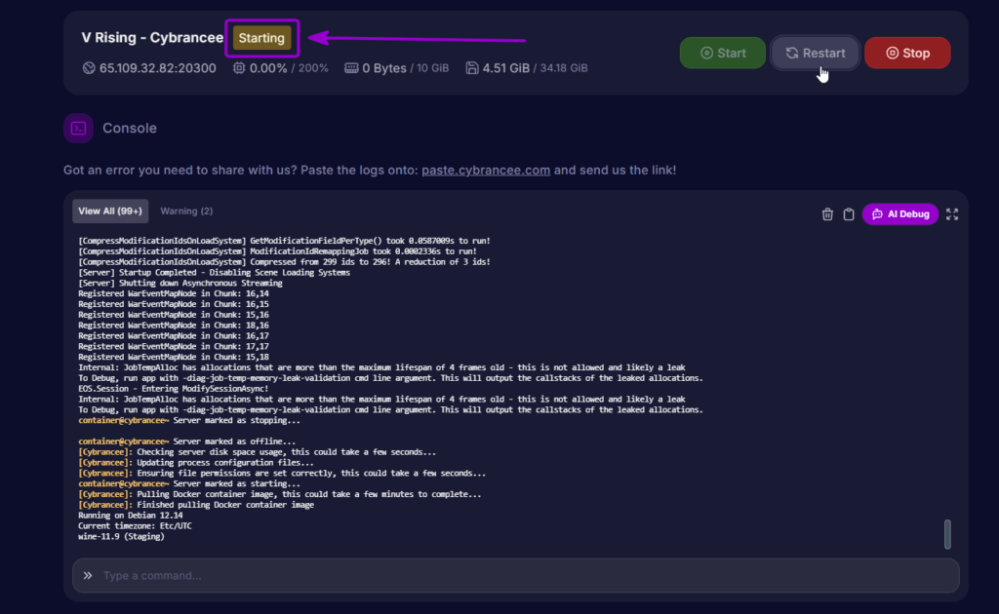The width and height of the screenshot is (999, 614).
Task: Copy console logs with clipboard icon
Action: (848, 214)
